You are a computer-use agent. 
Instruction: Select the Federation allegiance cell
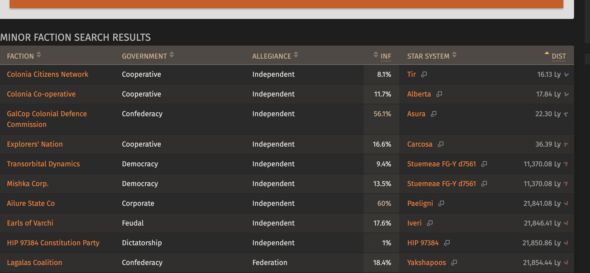click(x=270, y=263)
